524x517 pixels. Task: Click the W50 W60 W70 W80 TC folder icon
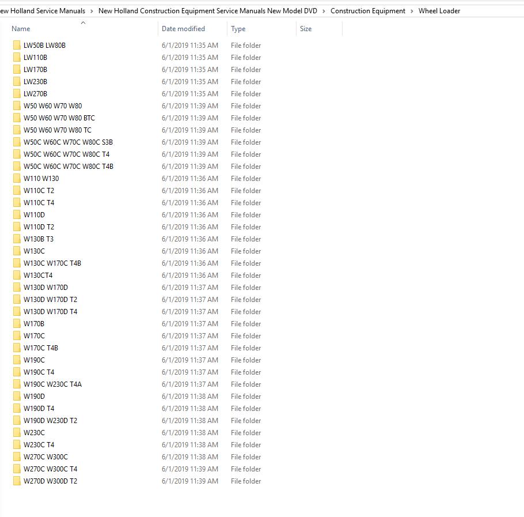click(17, 130)
